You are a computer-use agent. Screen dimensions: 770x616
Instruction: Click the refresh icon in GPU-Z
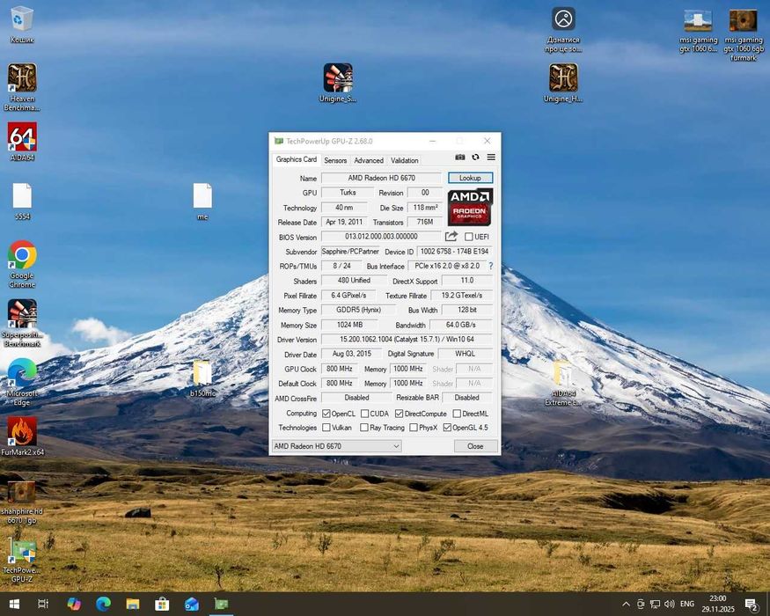[475, 158]
